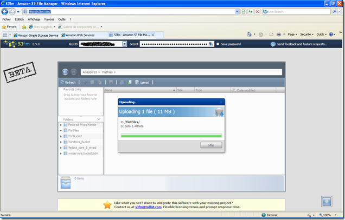Select the WinBucket bucket in tree

coord(75,136)
